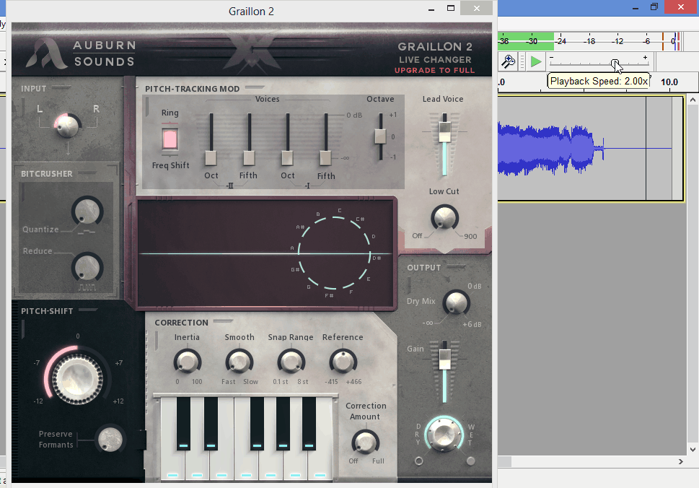Toggle the fifth black key A# on keyboard

click(309, 423)
